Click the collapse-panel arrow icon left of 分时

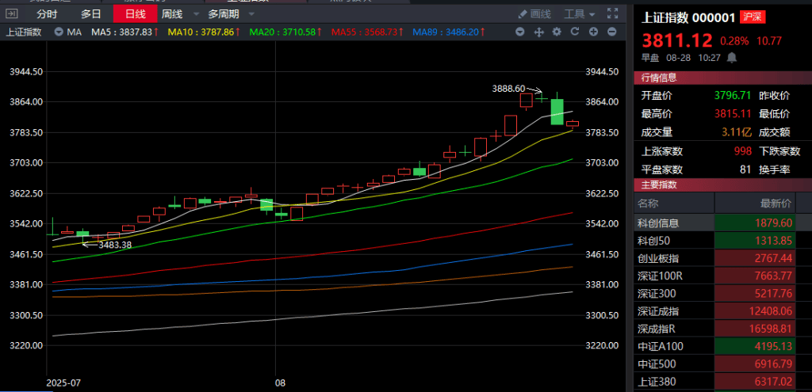click(12, 14)
